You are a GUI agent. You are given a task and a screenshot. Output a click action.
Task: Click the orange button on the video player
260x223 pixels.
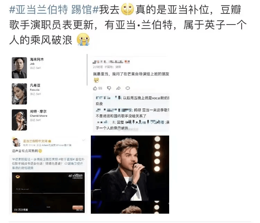78,207
